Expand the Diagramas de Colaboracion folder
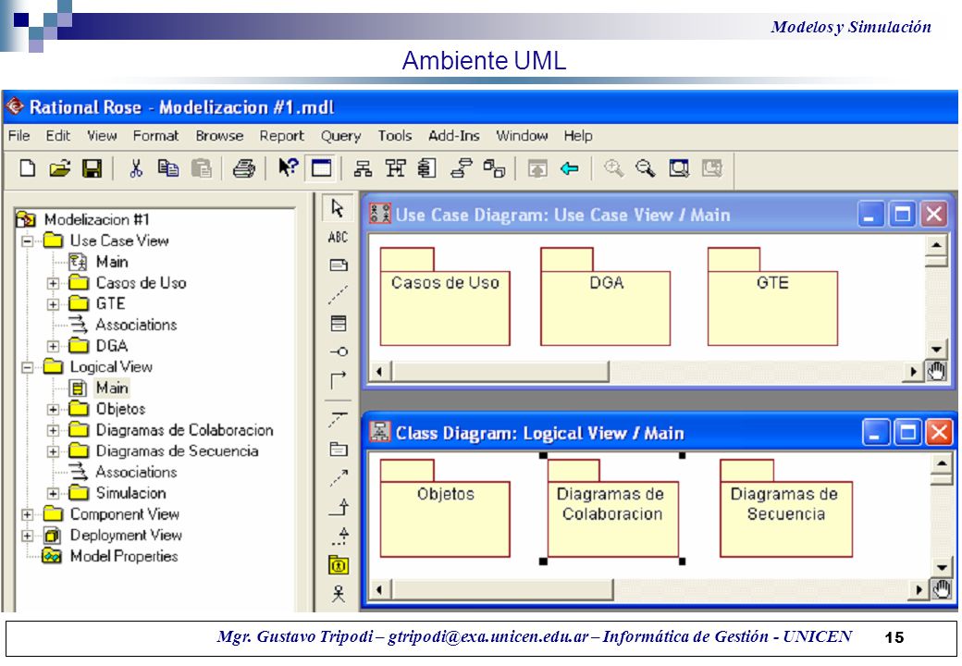The height and width of the screenshot is (666, 962). [53, 430]
